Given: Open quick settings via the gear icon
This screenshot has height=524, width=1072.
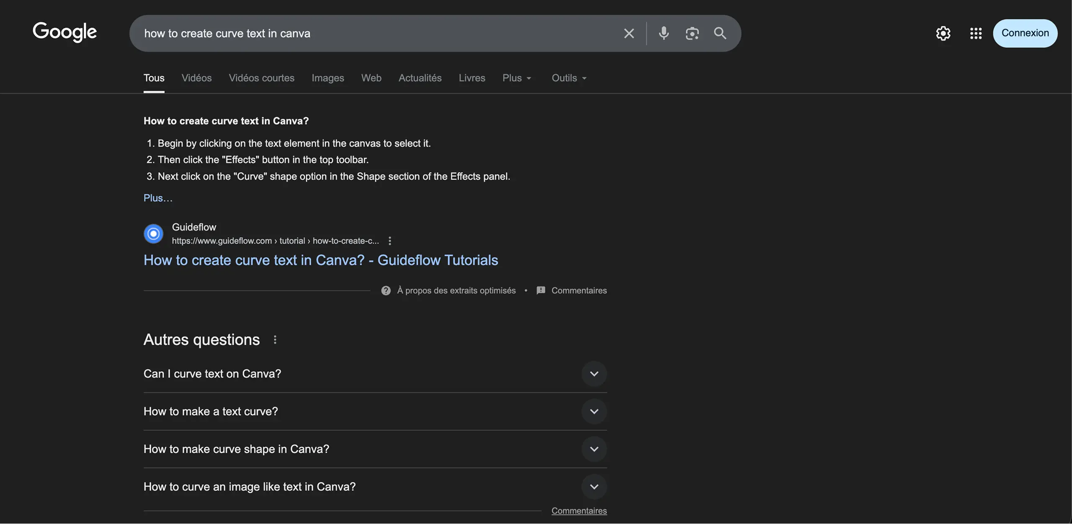Looking at the screenshot, I should (943, 33).
